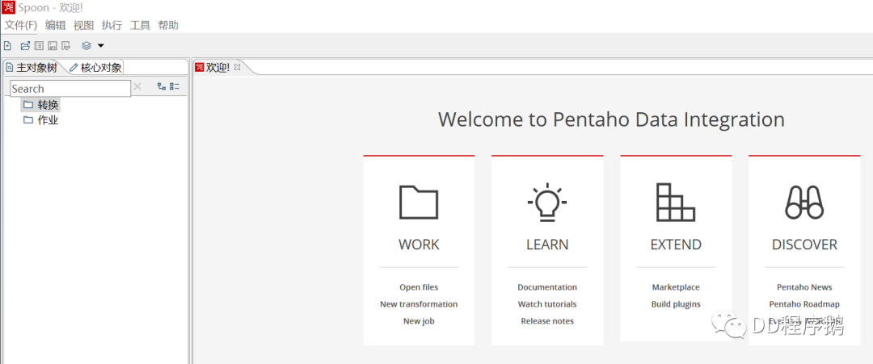Image resolution: width=873 pixels, height=364 pixels.
Task: Select the 作业 tree folder
Action: pos(40,120)
